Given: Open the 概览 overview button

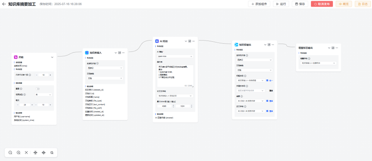Looking at the screenshot, I should (344, 4).
